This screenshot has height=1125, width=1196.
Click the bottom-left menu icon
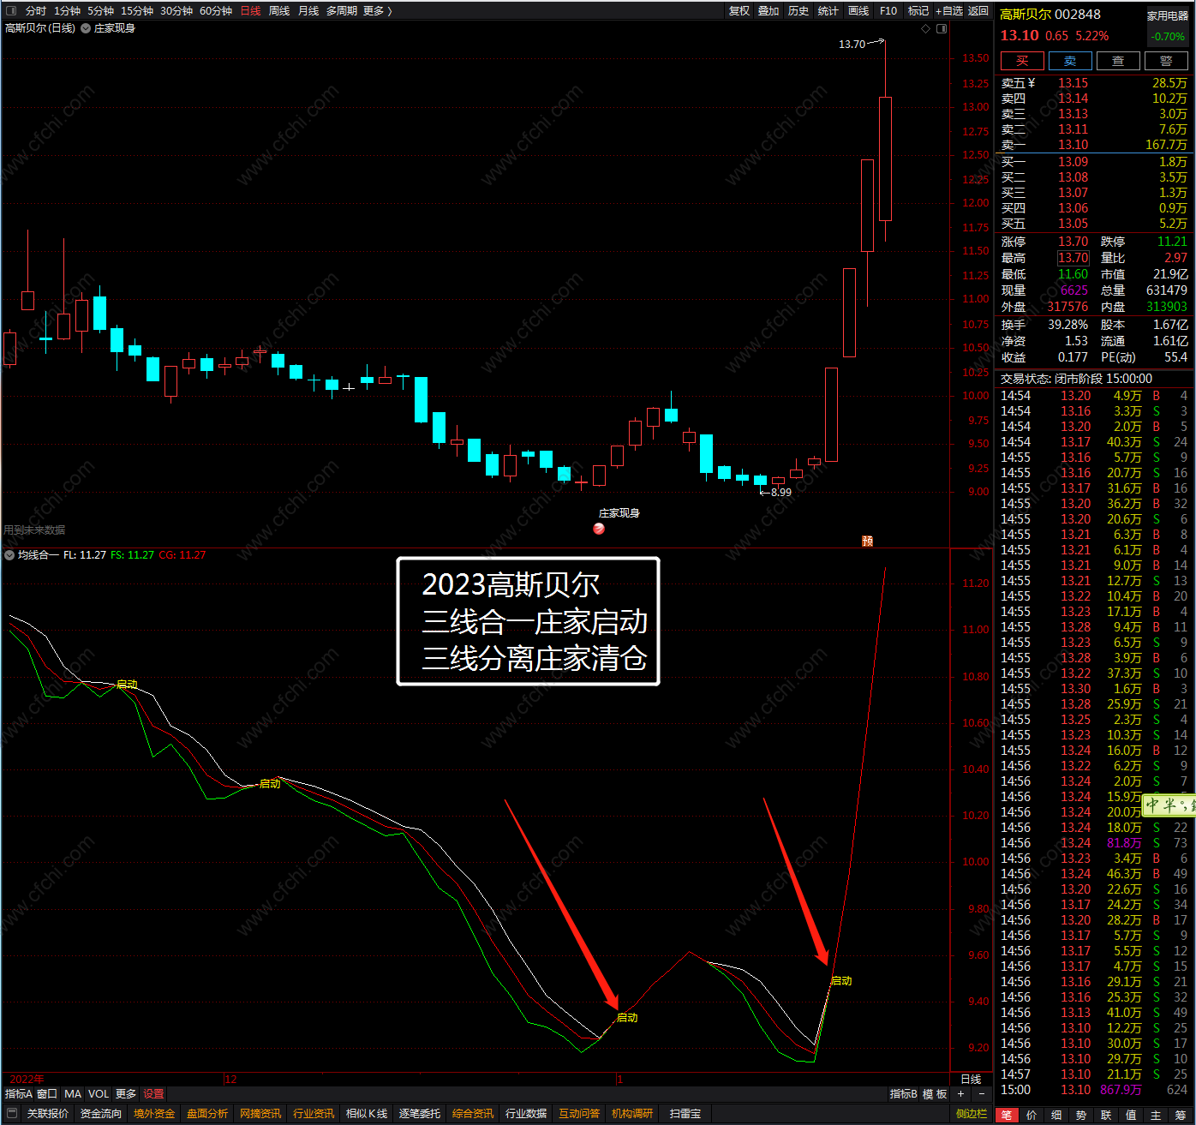coord(12,1114)
